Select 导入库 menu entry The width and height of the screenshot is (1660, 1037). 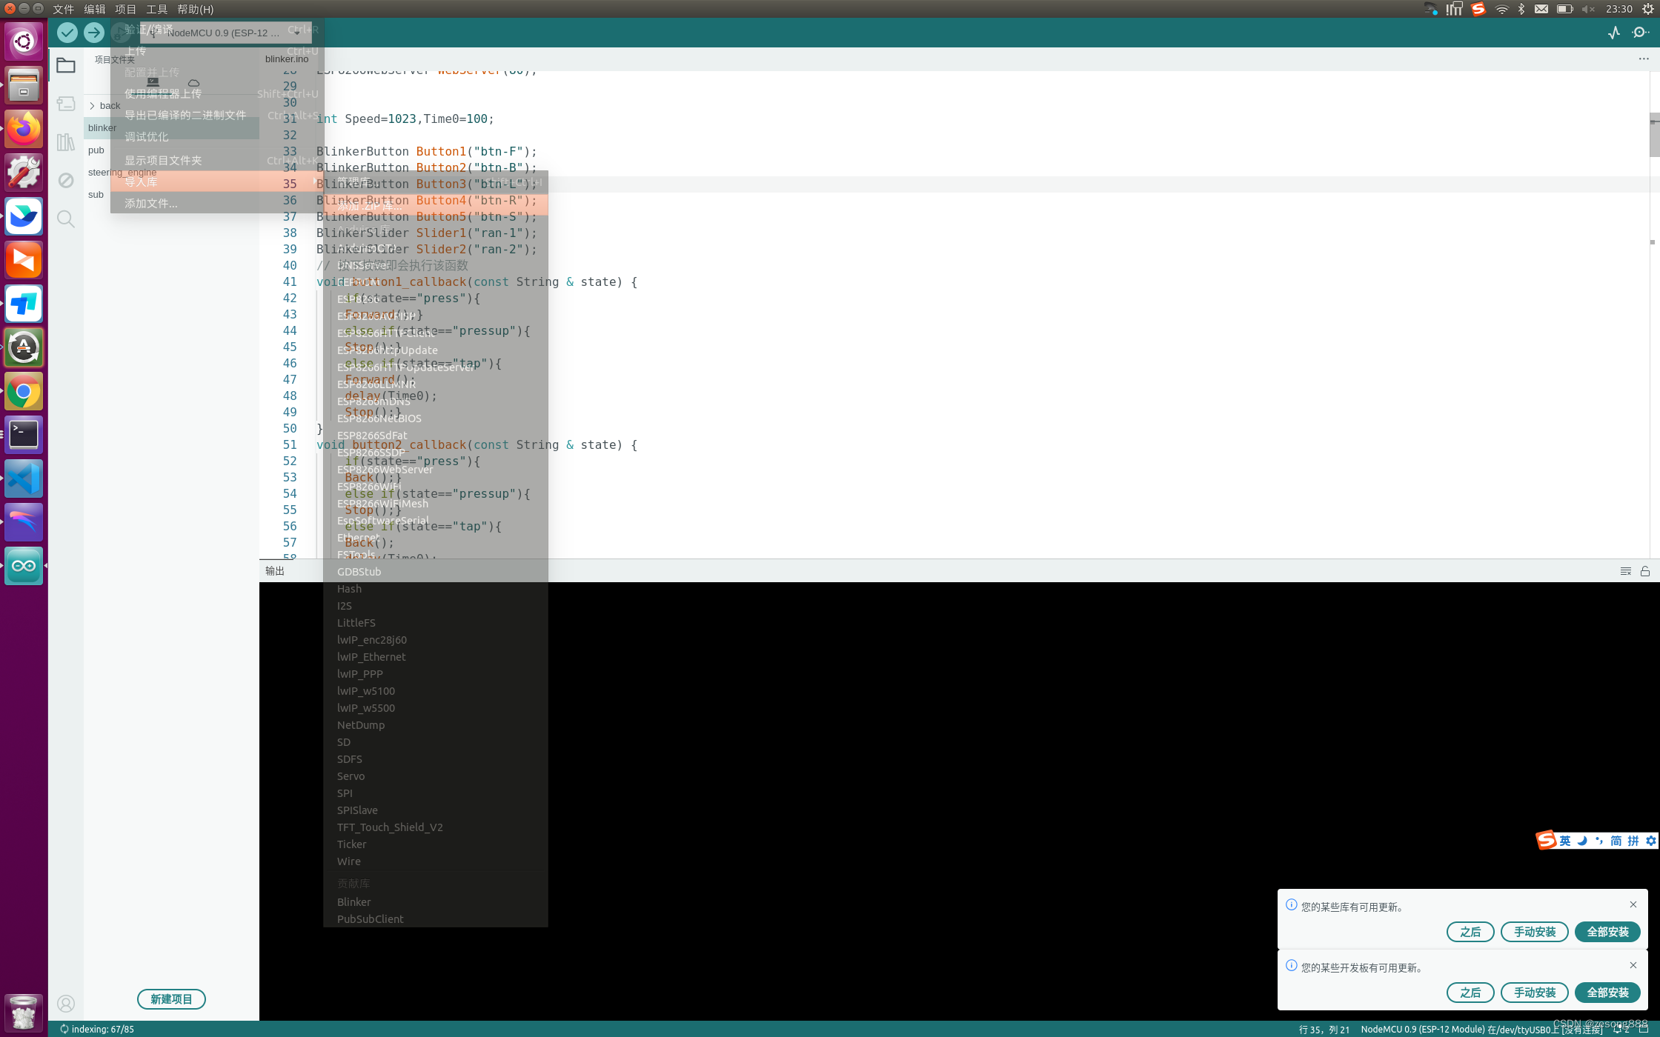coord(217,181)
